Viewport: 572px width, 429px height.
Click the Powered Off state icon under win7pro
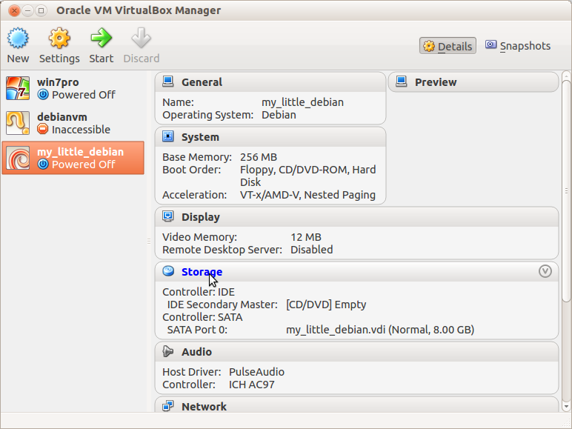(x=43, y=95)
